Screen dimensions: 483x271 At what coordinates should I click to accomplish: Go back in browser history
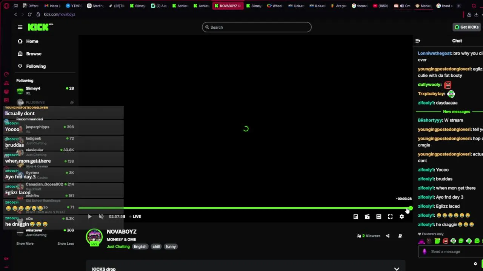(15, 14)
